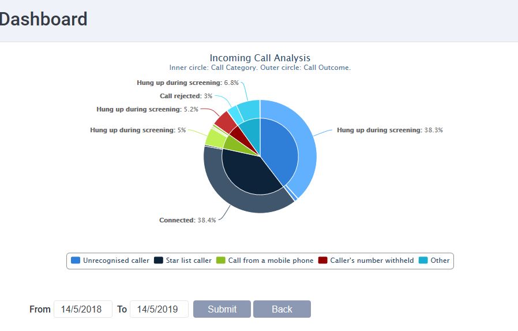Select the inner dark navy Star list slice
This screenshot has width=518, height=331.
(x=248, y=173)
